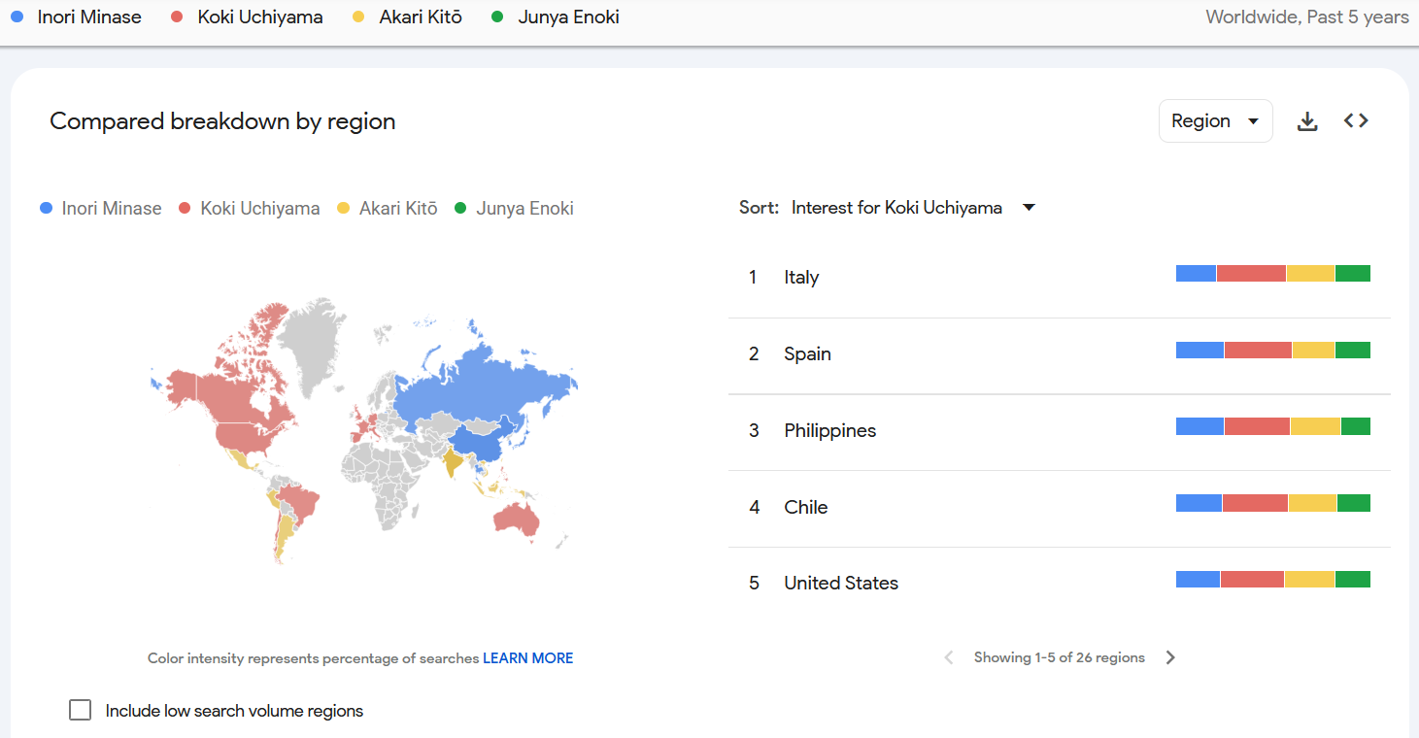The height and width of the screenshot is (738, 1419).
Task: Download the region breakdown data
Action: (x=1307, y=121)
